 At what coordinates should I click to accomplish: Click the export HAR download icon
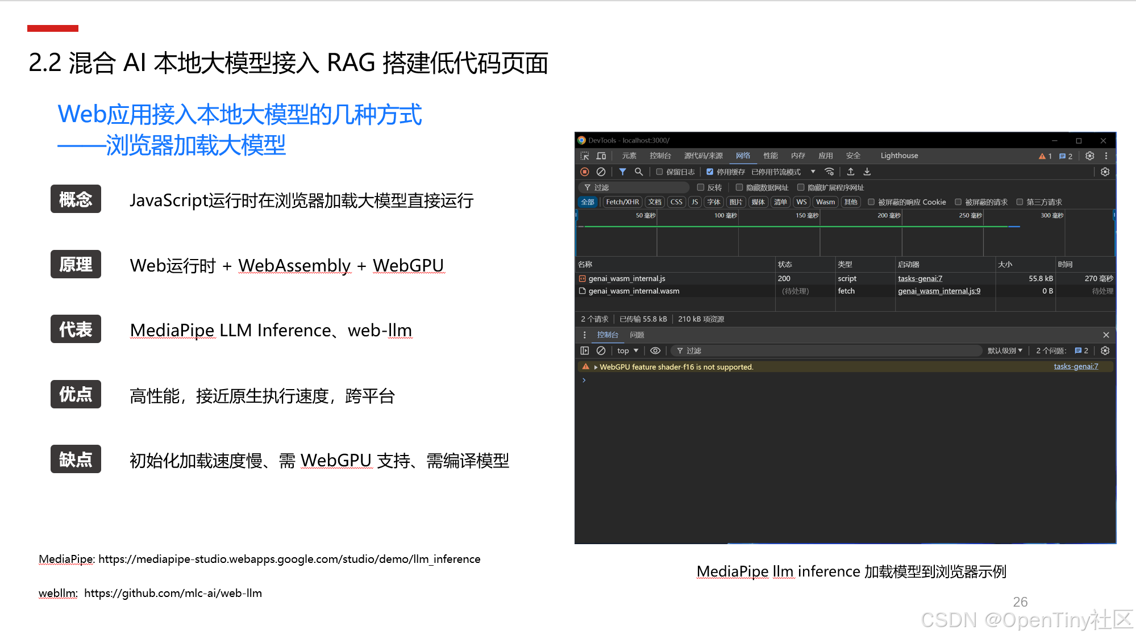click(x=867, y=172)
